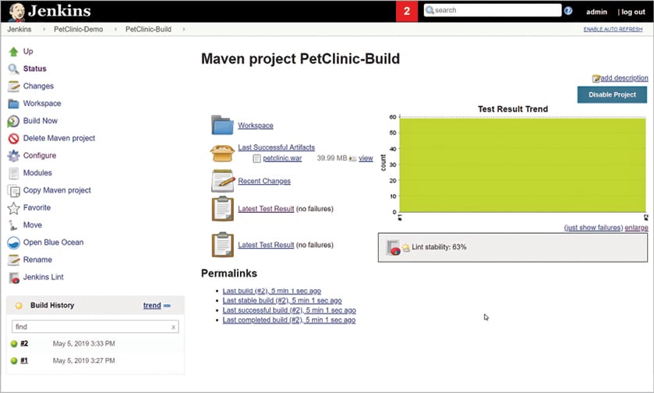Click the red Delete Maven project icon
The width and height of the screenshot is (654, 393).
pos(13,139)
